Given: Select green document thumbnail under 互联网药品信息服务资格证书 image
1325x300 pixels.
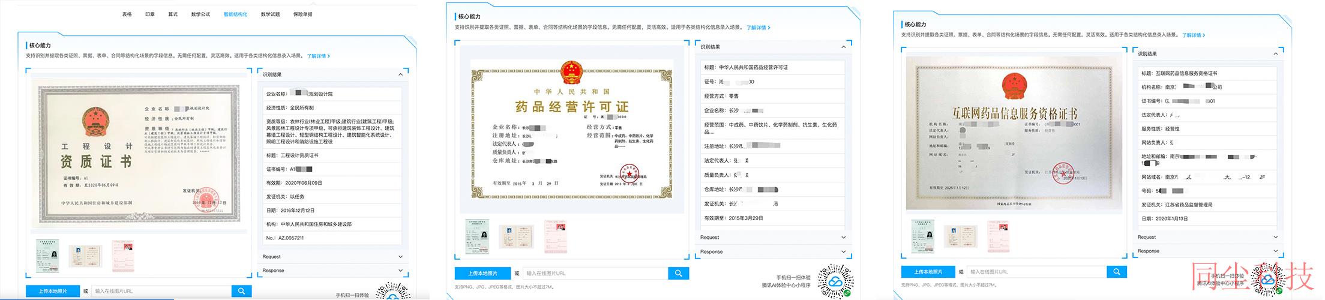Looking at the screenshot, I should [922, 236].
